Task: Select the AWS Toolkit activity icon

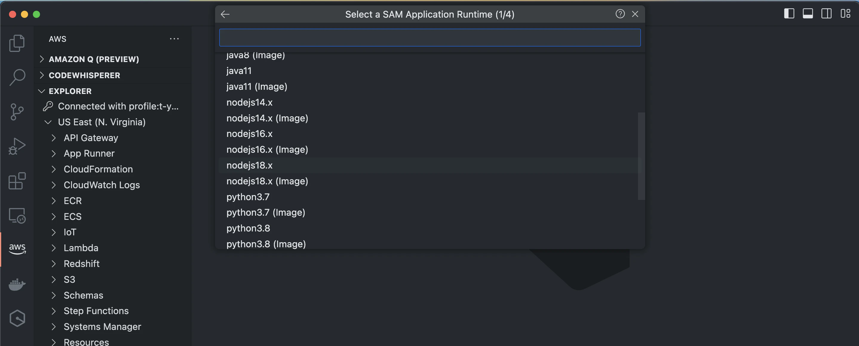Action: pyautogui.click(x=17, y=249)
